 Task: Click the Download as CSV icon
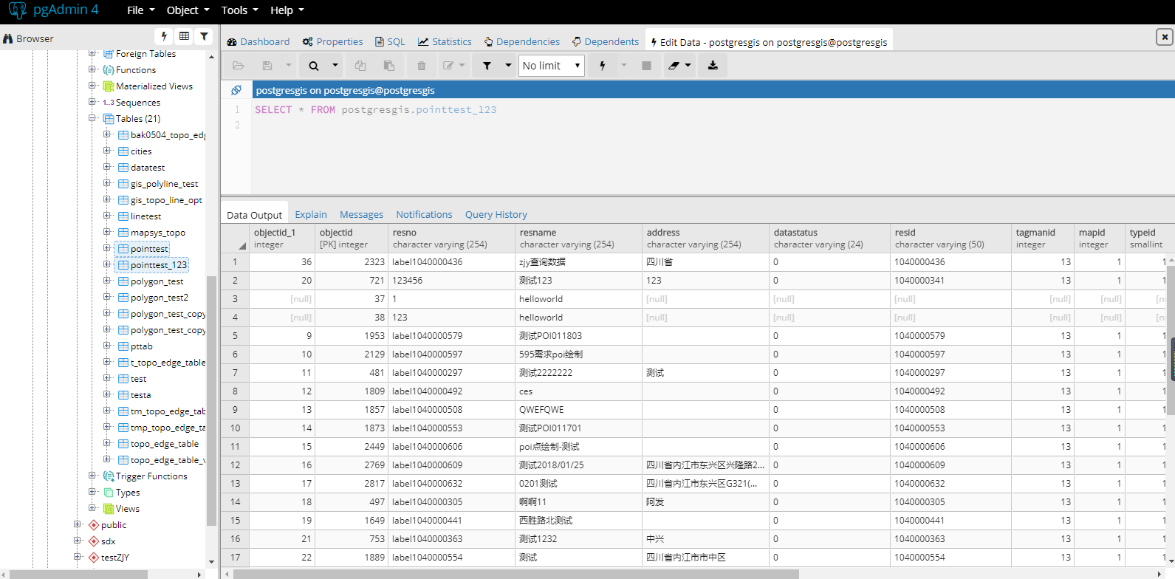[x=713, y=66]
